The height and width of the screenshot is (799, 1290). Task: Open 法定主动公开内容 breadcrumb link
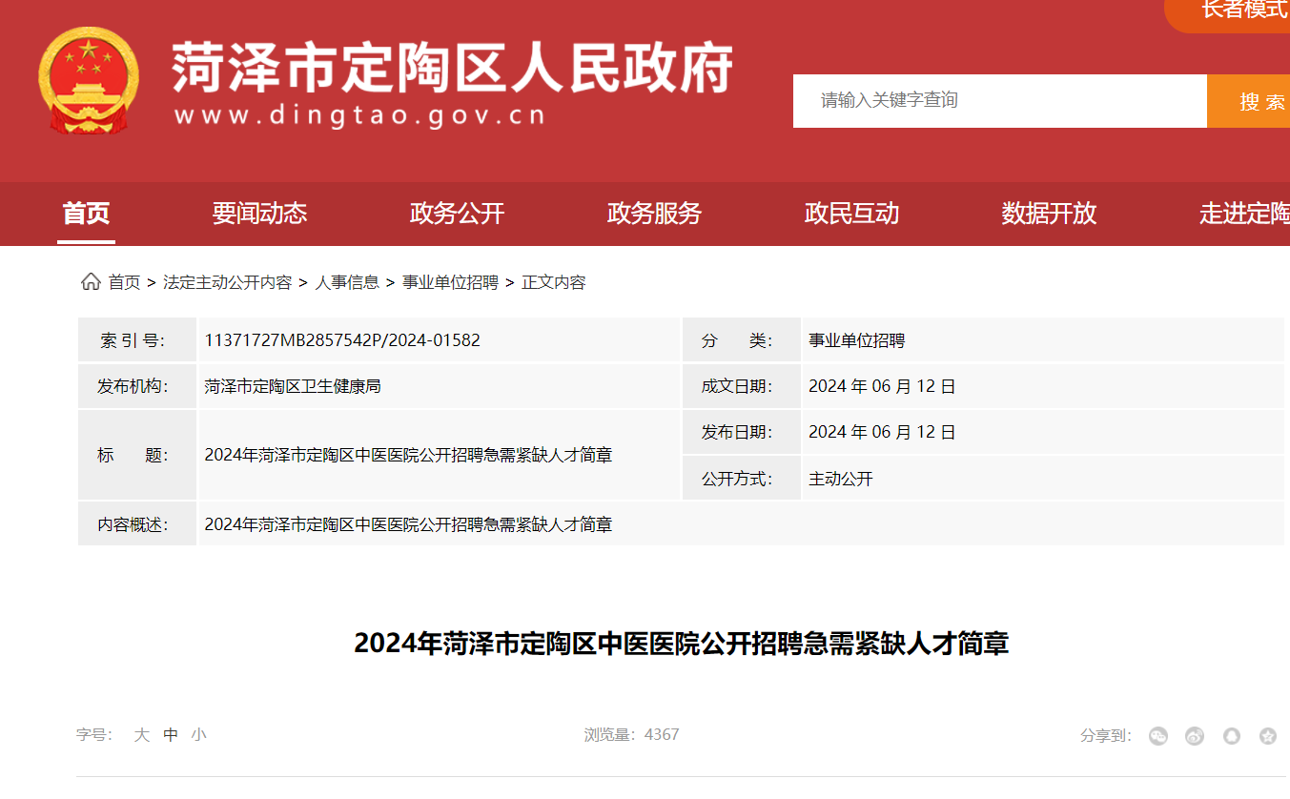pyautogui.click(x=227, y=282)
